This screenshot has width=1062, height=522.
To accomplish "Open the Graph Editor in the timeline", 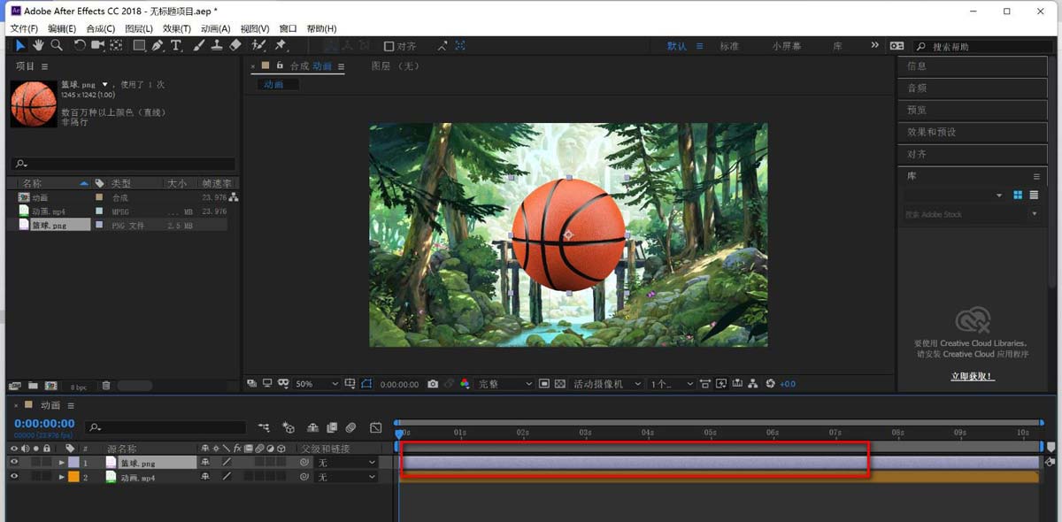I will (376, 427).
